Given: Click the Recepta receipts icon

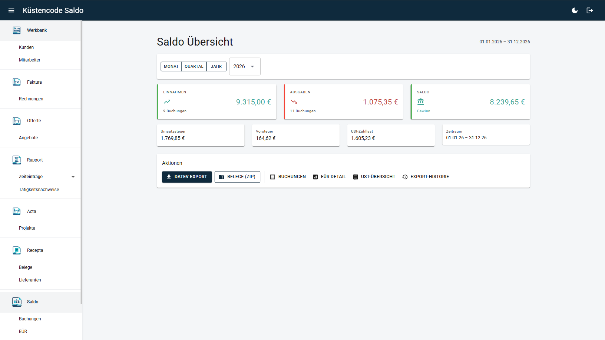Looking at the screenshot, I should (17, 250).
